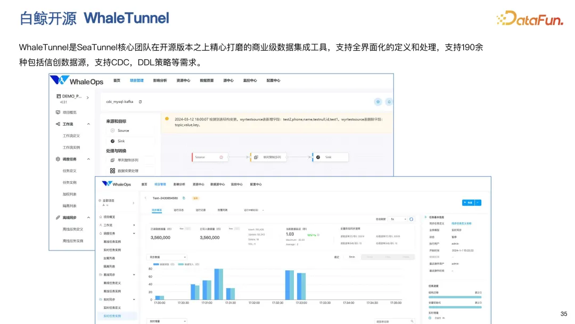The height and width of the screenshot is (324, 575).
Task: Open 配置中心 in front window nav bar
Action: point(256,184)
